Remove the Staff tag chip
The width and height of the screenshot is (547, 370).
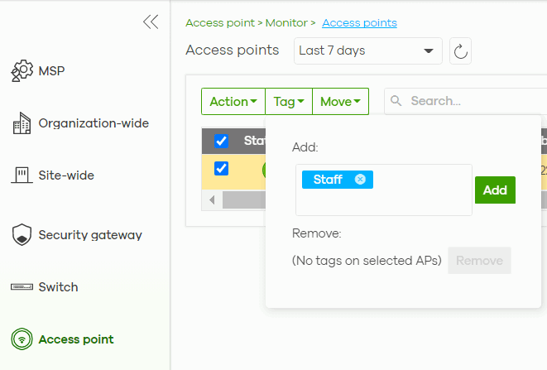[x=360, y=180]
